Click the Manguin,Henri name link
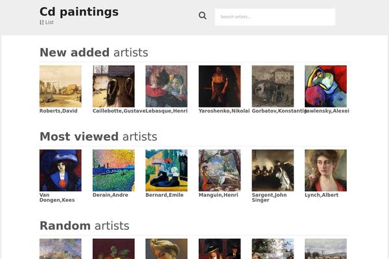This screenshot has height=259, width=389. pos(218,195)
